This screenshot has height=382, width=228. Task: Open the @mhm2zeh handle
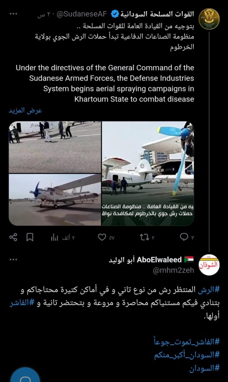coord(173,270)
